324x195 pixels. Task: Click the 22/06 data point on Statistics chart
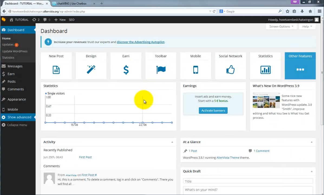coord(143,123)
